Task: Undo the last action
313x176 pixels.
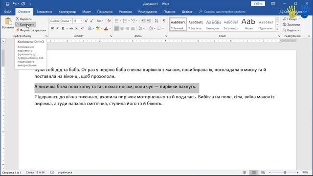Action: [15, 4]
